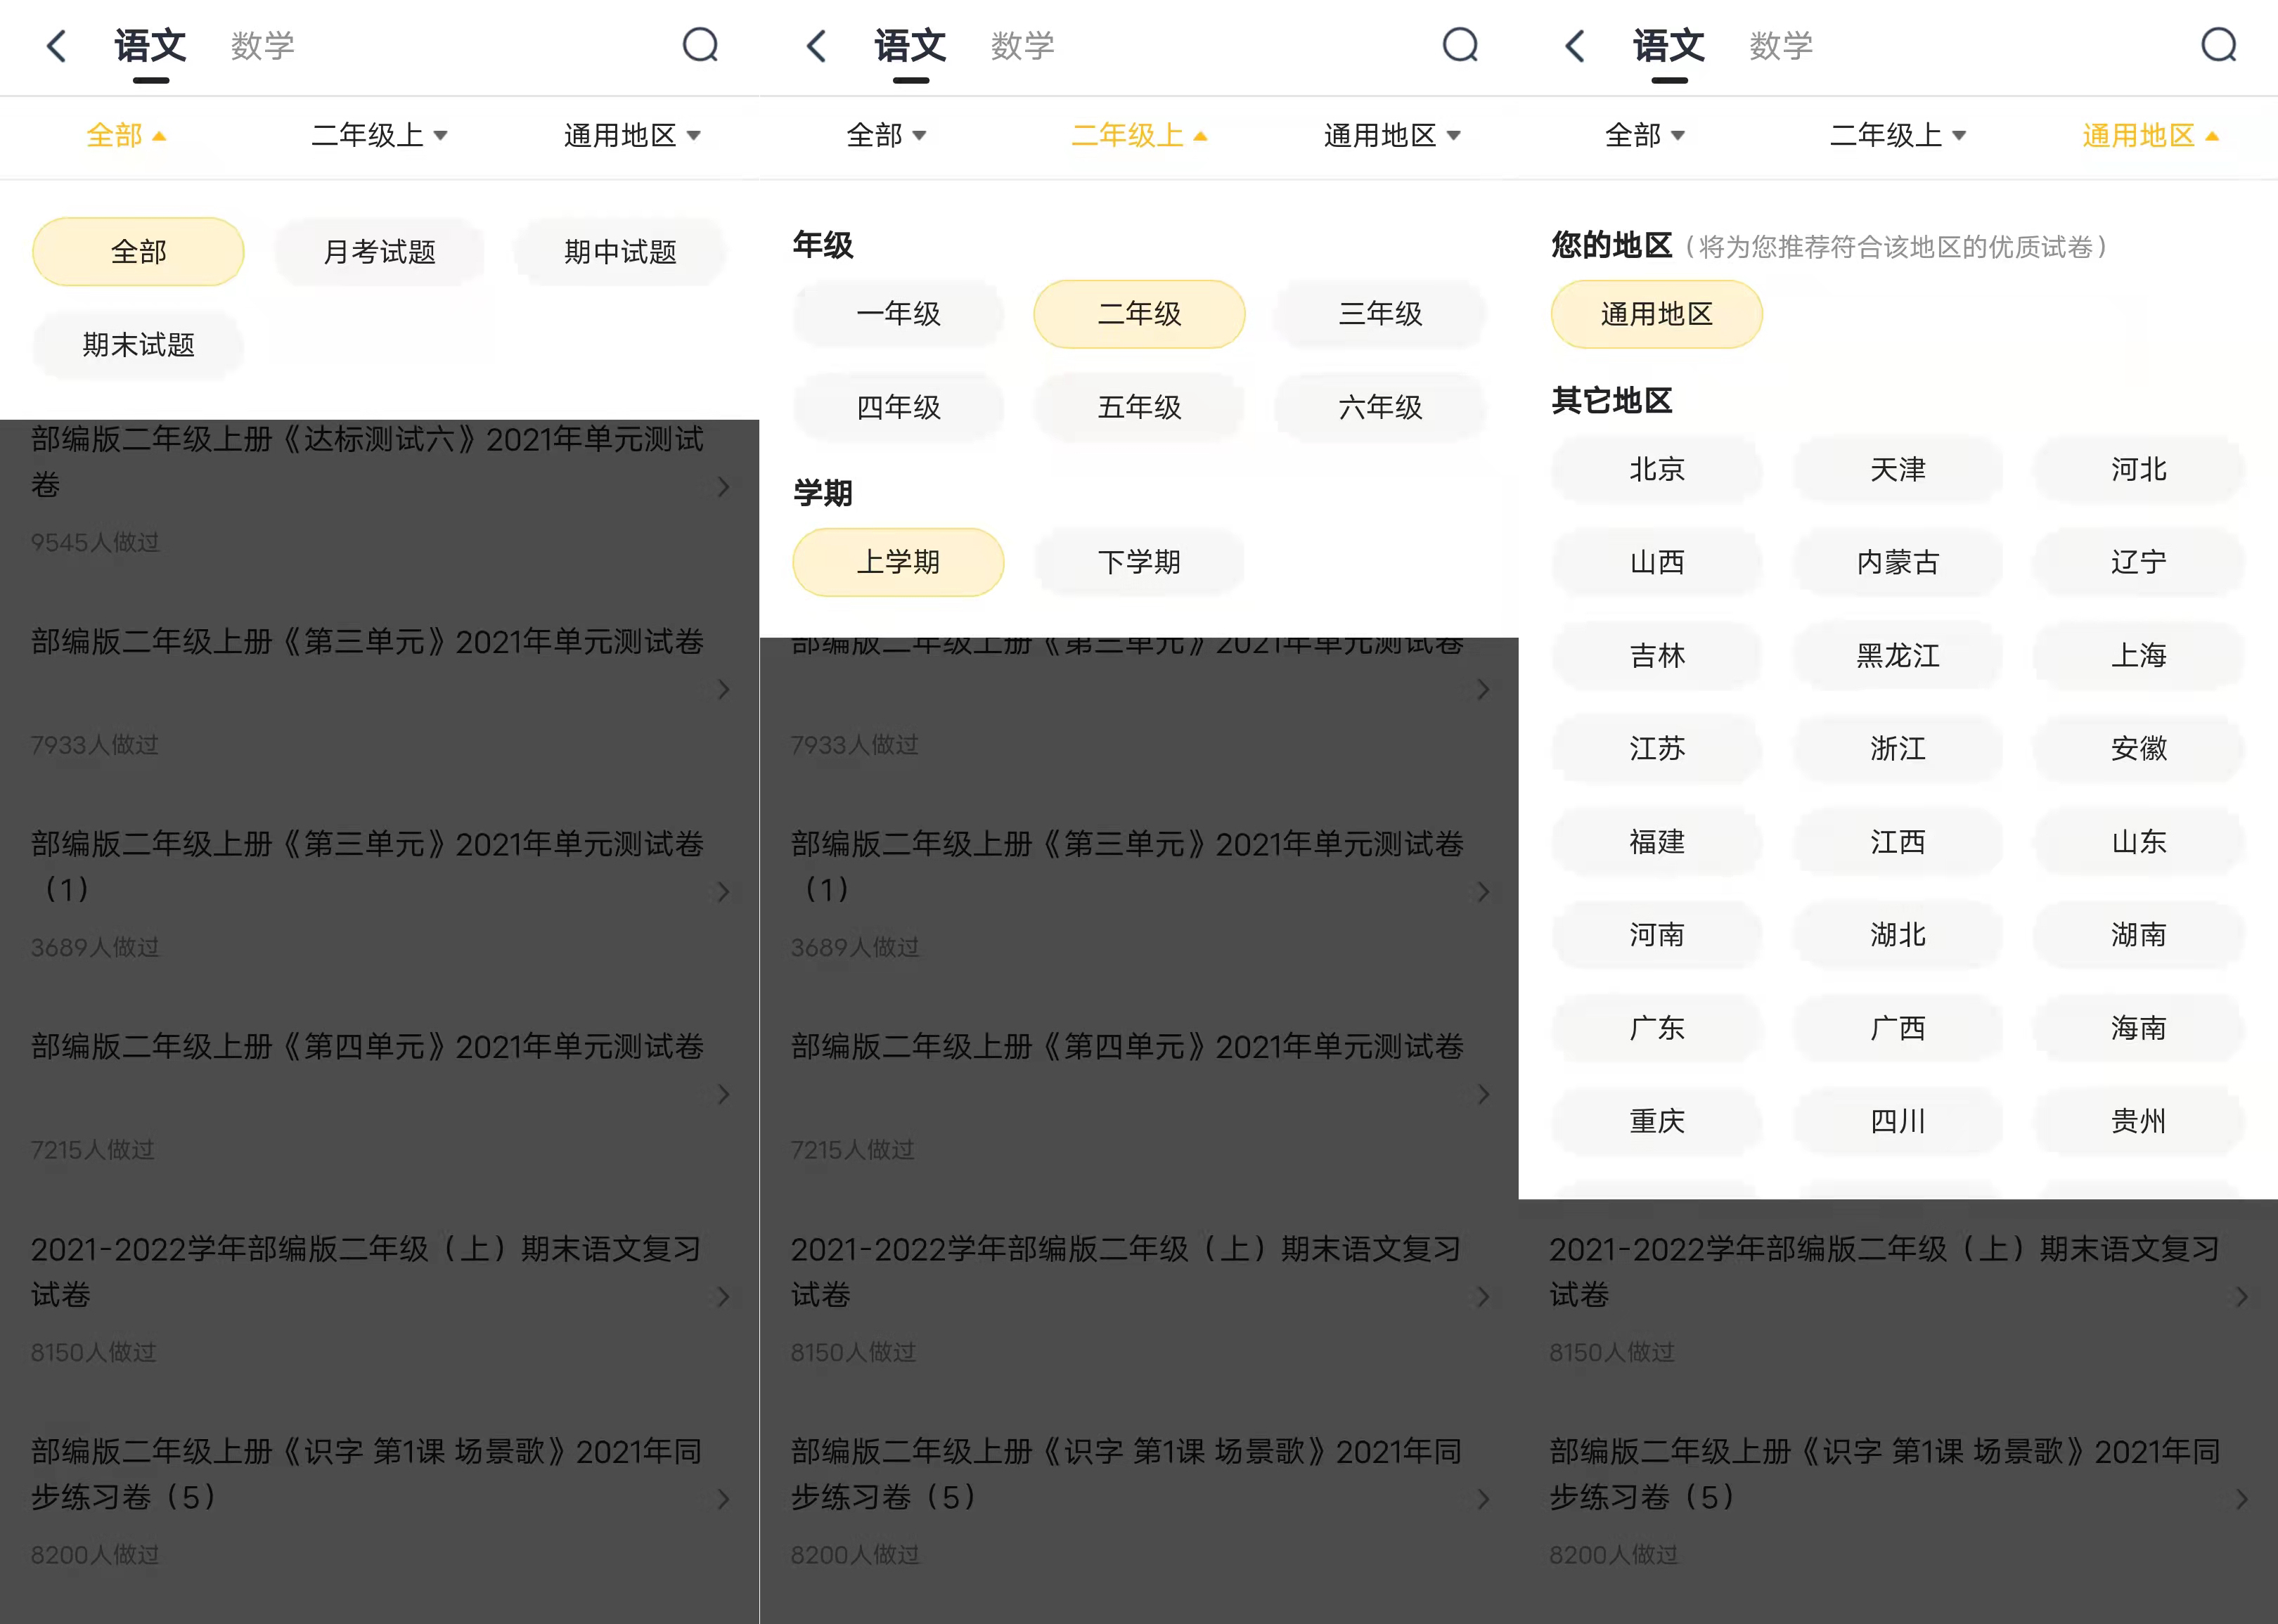2278x1624 pixels.
Task: Choose 广东 region
Action: coord(1656,1028)
